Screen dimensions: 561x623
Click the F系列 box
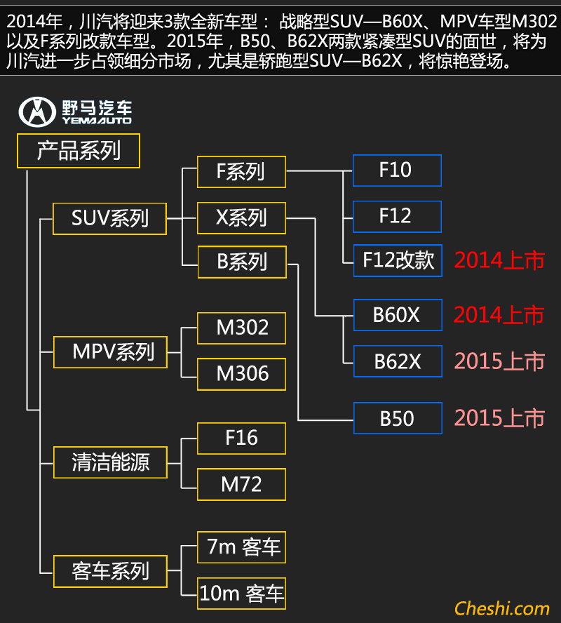tap(241, 172)
